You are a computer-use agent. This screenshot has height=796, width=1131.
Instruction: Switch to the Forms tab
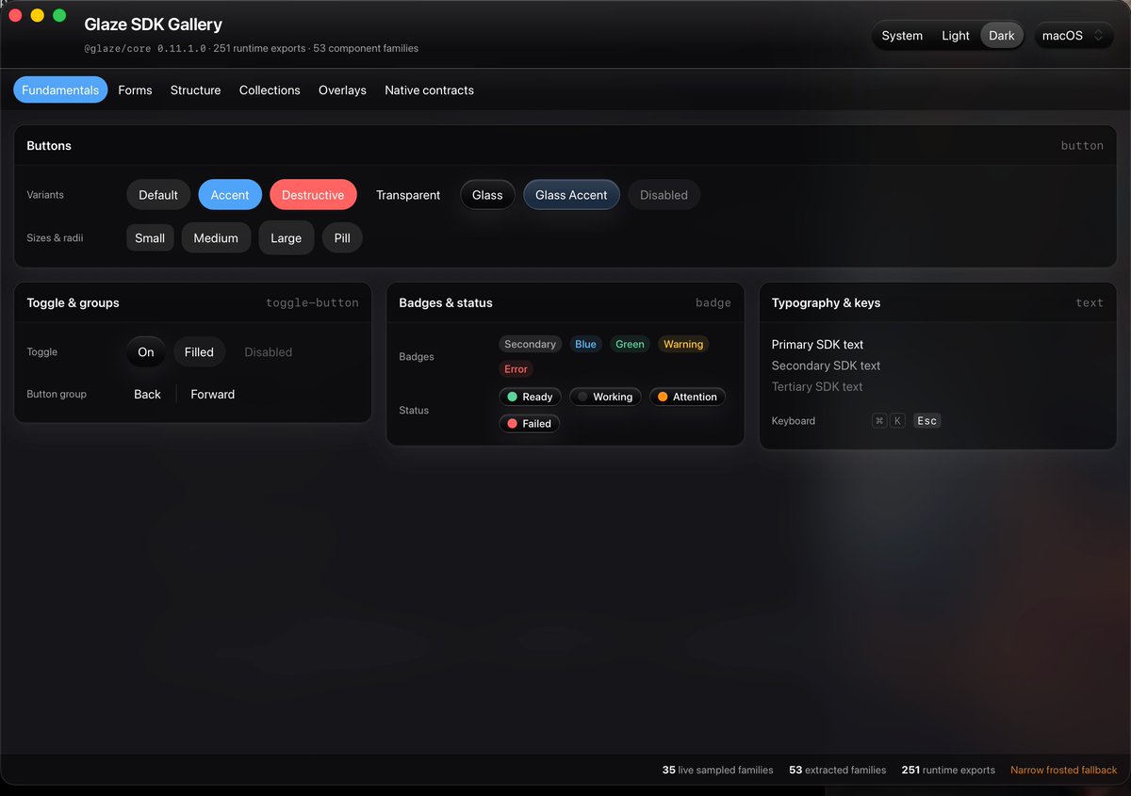pos(135,90)
